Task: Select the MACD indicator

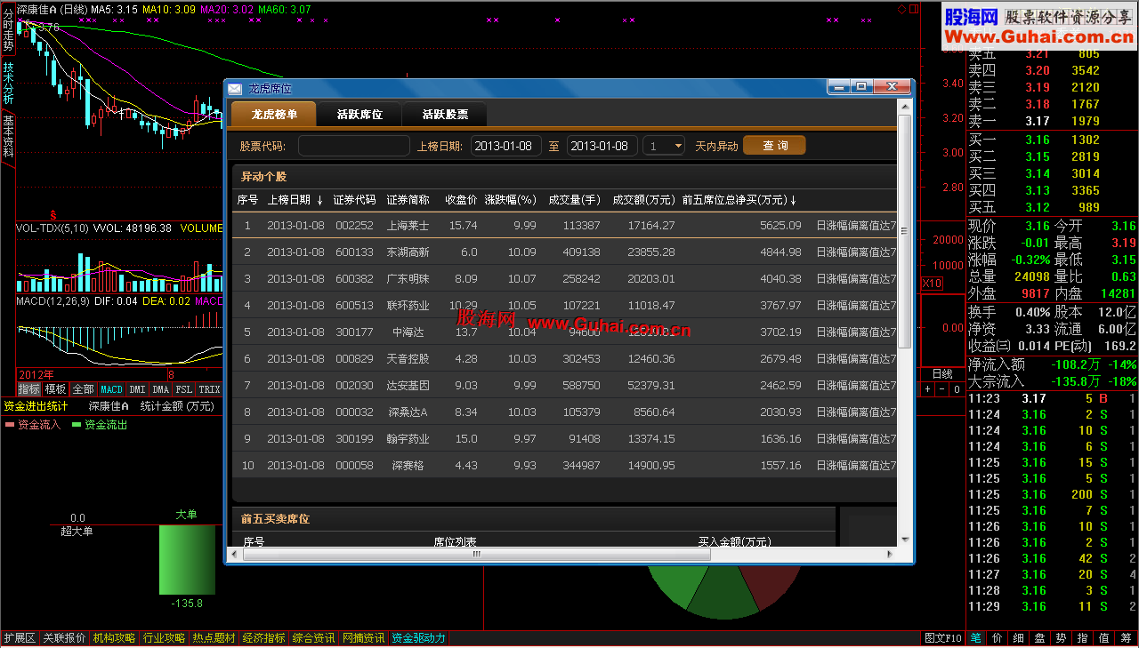Action: 111,389
